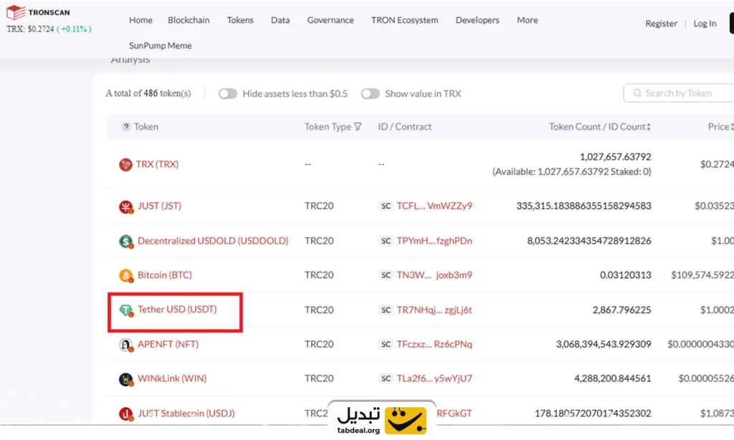
Task: Open the JUST (JST) token link
Action: 159,206
